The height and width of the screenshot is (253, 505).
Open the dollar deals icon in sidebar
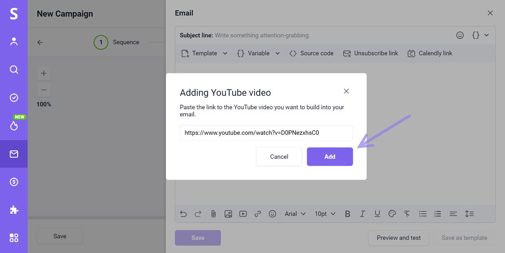click(x=14, y=182)
